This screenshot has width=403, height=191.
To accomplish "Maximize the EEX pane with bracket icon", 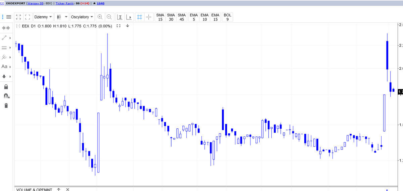I will click(118, 26).
